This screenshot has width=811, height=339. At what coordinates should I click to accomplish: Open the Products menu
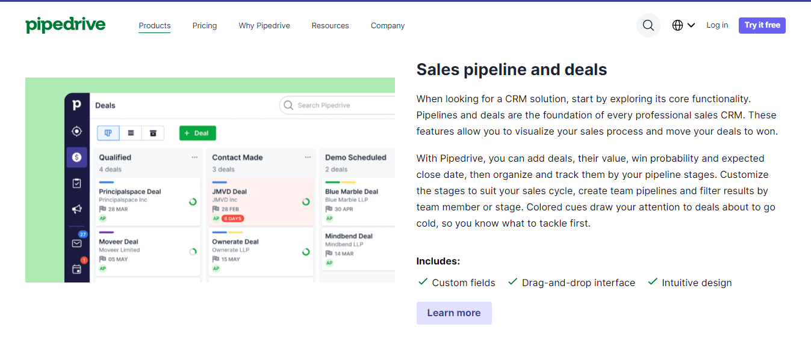[155, 25]
